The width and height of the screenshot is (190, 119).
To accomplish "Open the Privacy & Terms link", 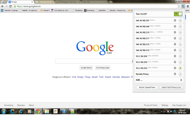I will tap(151, 105).
